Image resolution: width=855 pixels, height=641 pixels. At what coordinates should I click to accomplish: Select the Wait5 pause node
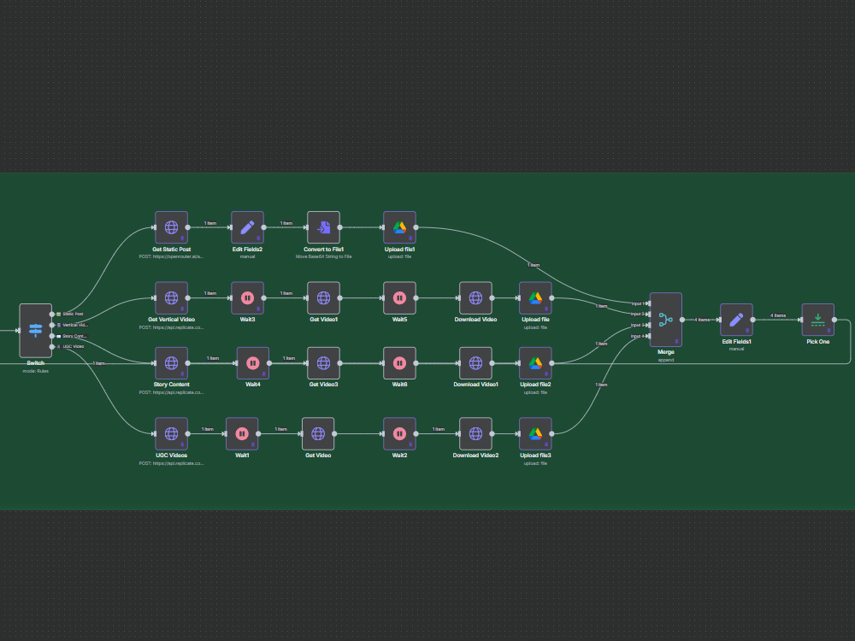pyautogui.click(x=399, y=297)
